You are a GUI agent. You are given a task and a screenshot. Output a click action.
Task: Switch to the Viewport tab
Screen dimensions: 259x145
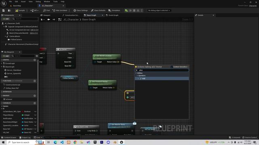coord(47,15)
